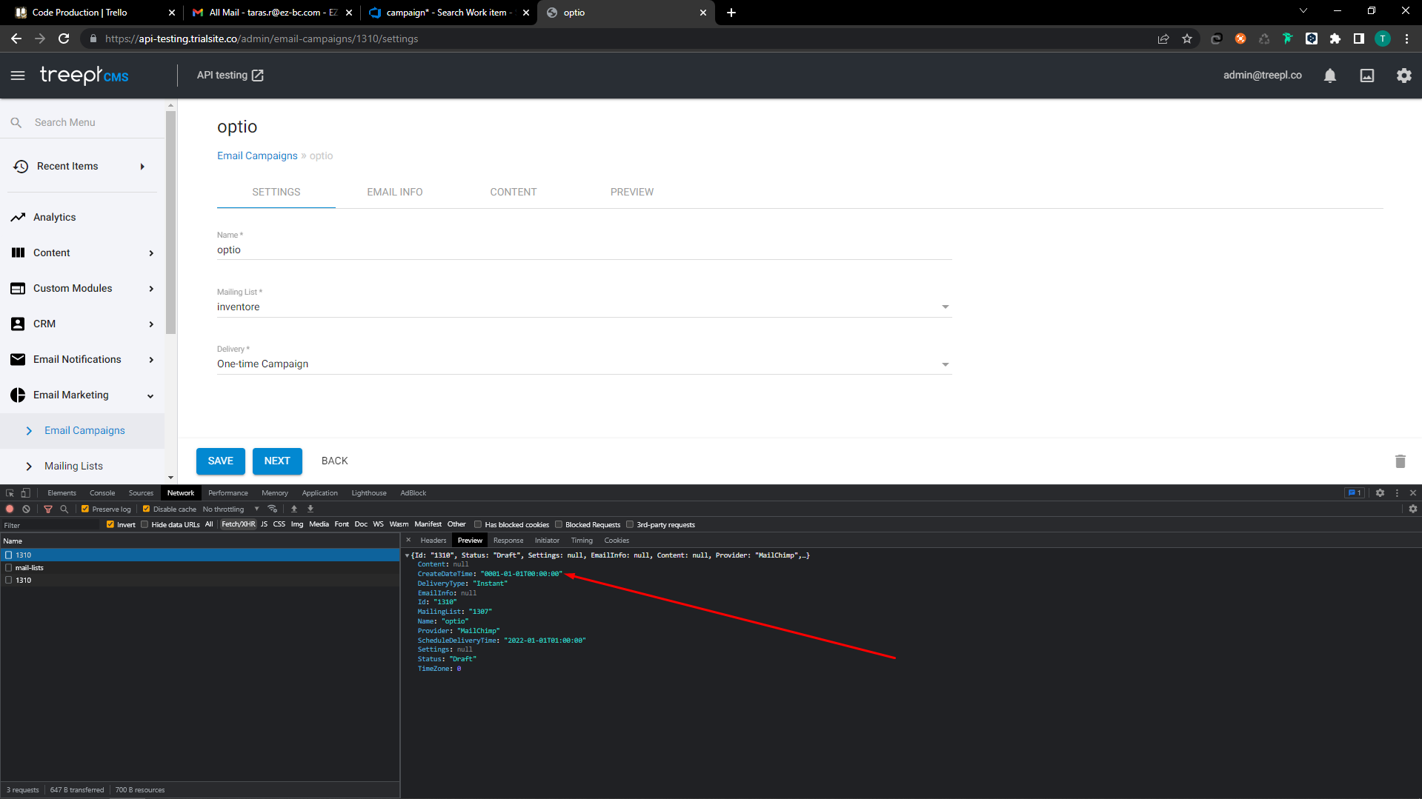Stop recording the network log
The width and height of the screenshot is (1422, 799).
pyautogui.click(x=10, y=509)
